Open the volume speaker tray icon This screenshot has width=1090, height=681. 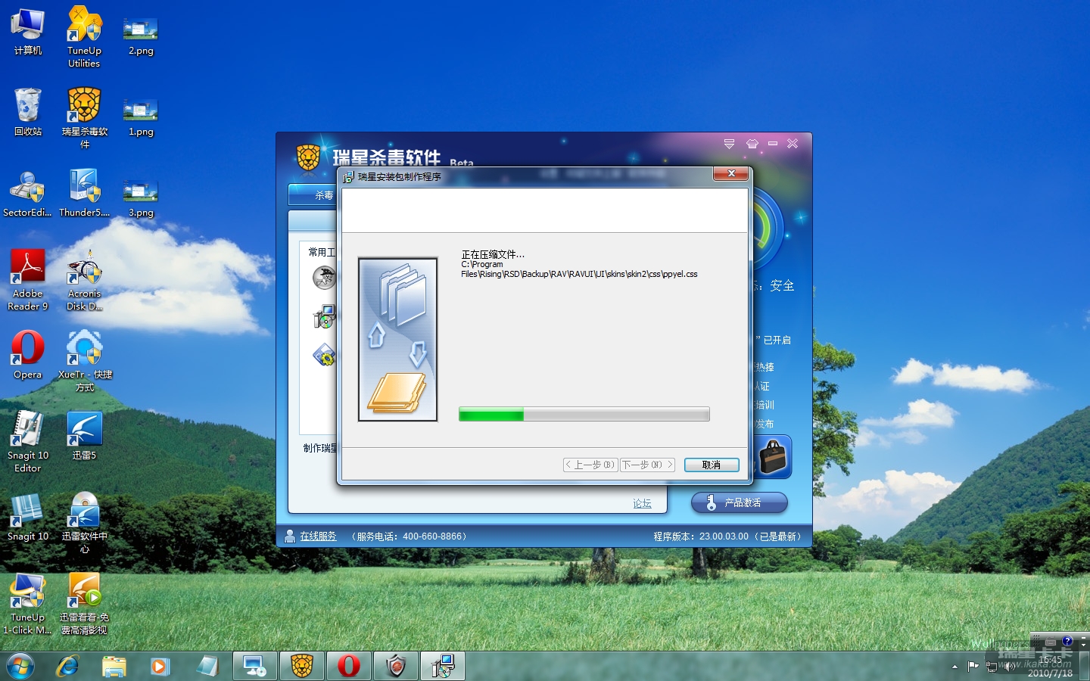coord(1010,667)
